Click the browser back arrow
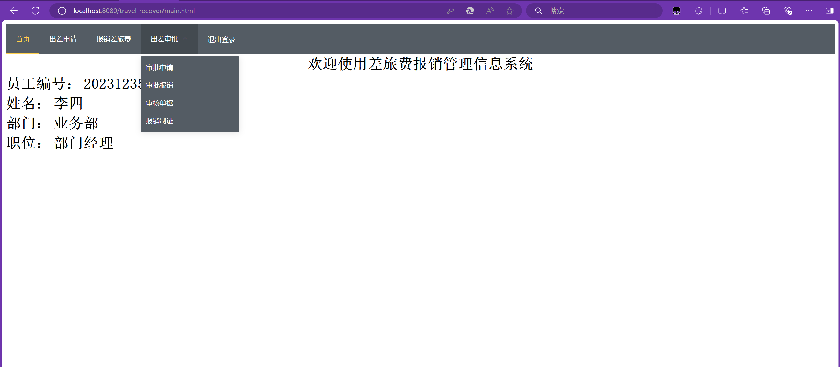The height and width of the screenshot is (367, 840). (14, 11)
